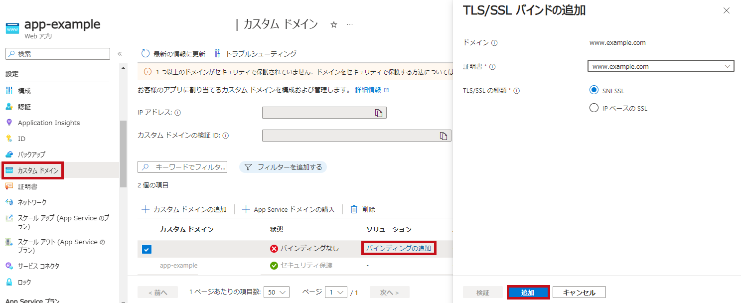
Task: Click the 削除 trash icon
Action: coord(354,209)
